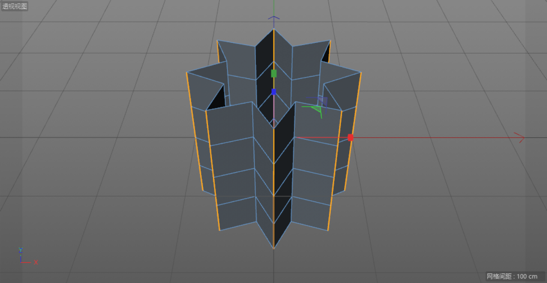Click the red X letter in the axis indicator

(36, 263)
